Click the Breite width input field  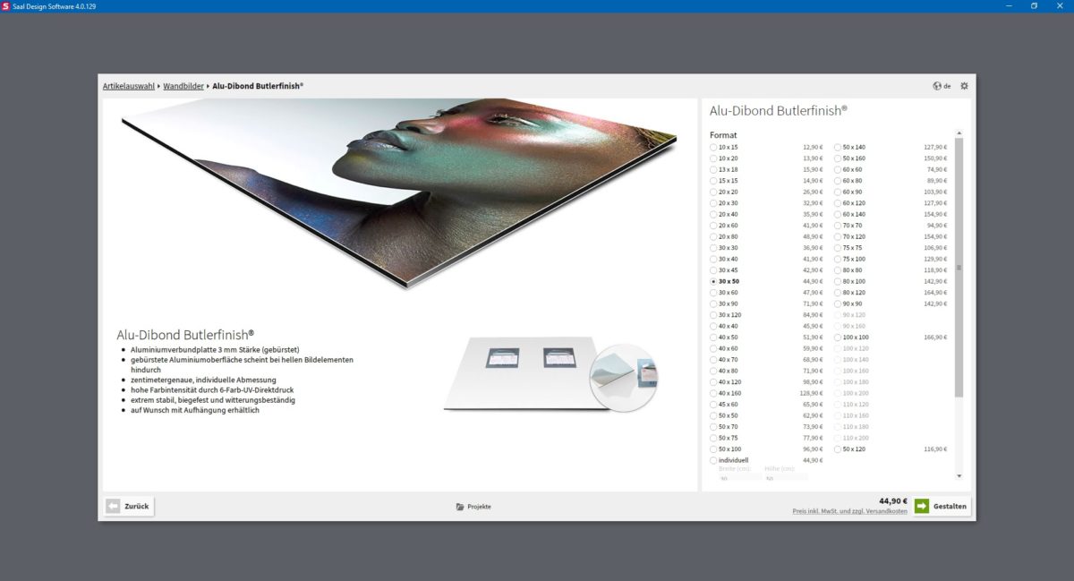tap(737, 479)
